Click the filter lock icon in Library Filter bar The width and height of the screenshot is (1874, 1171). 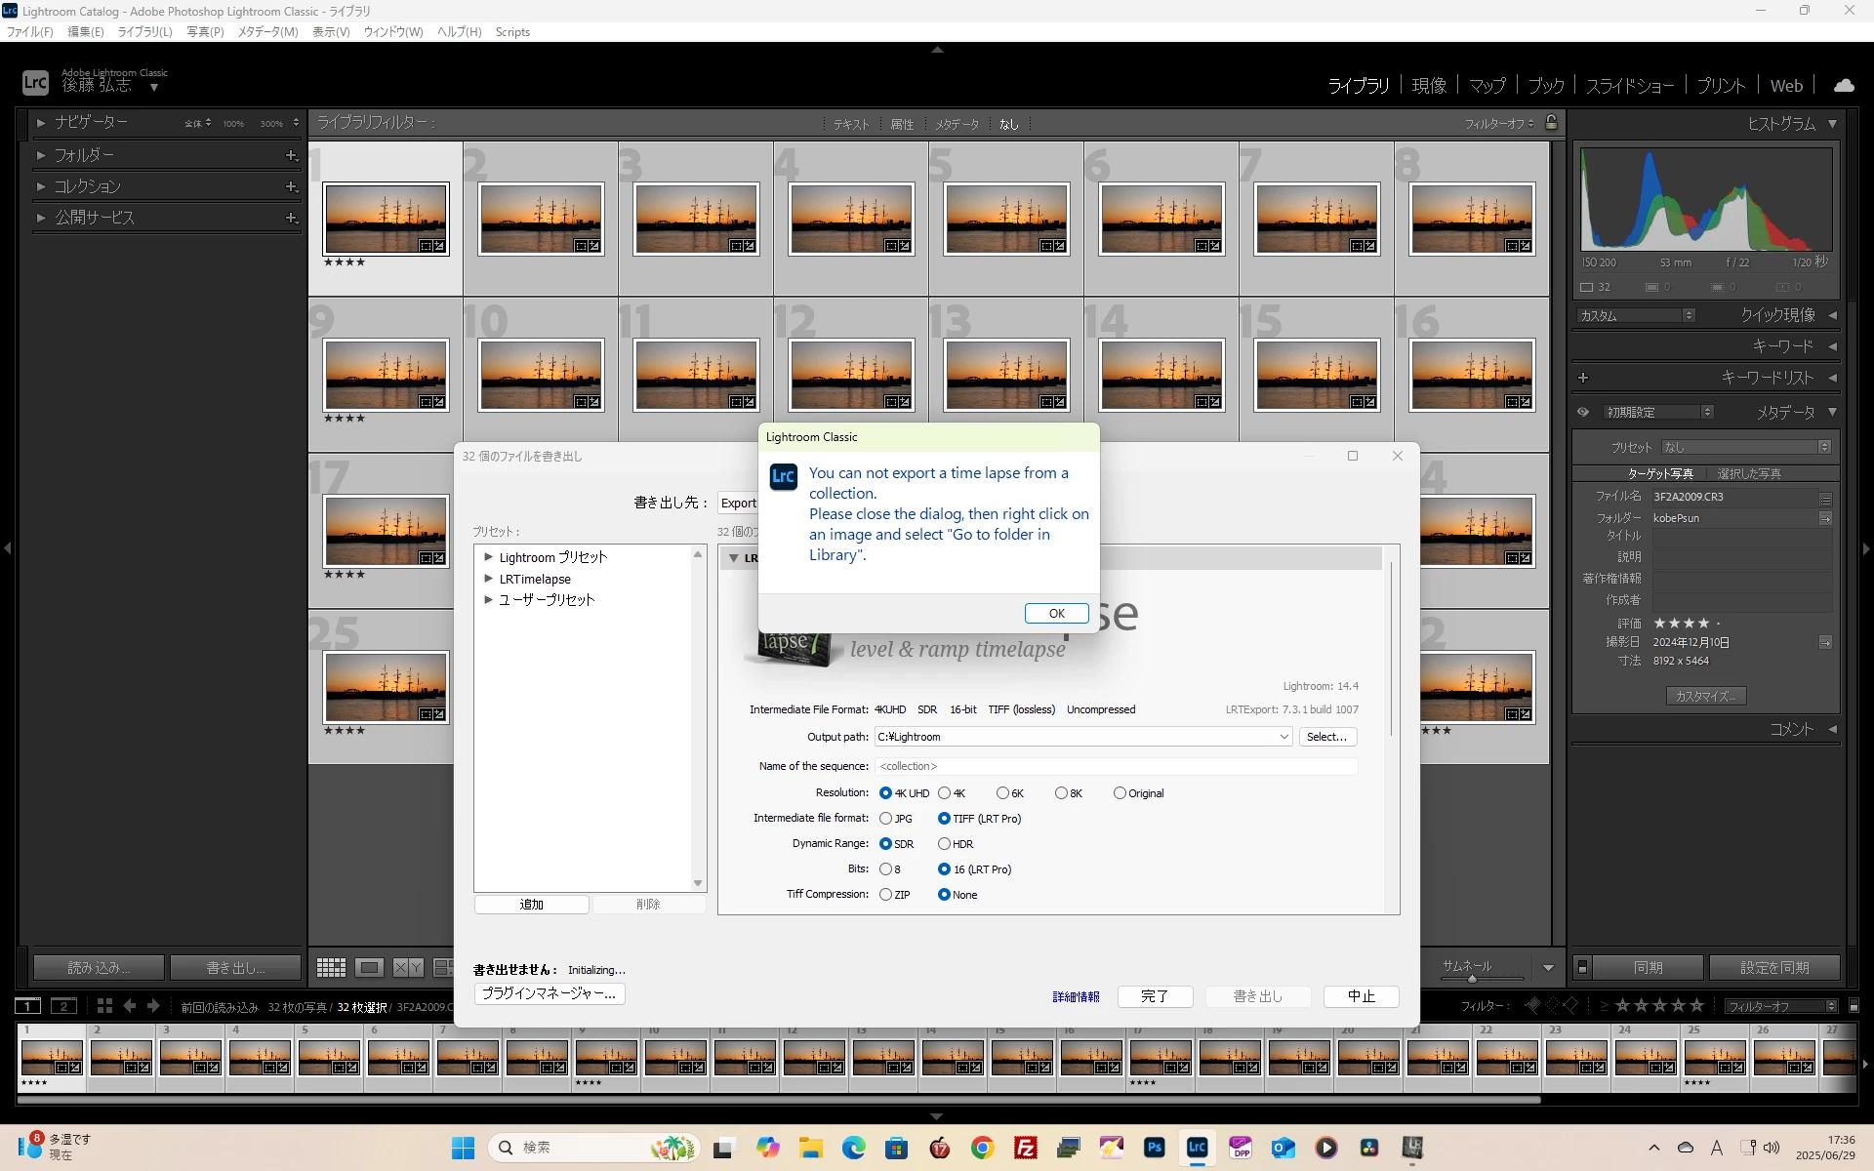(1551, 123)
